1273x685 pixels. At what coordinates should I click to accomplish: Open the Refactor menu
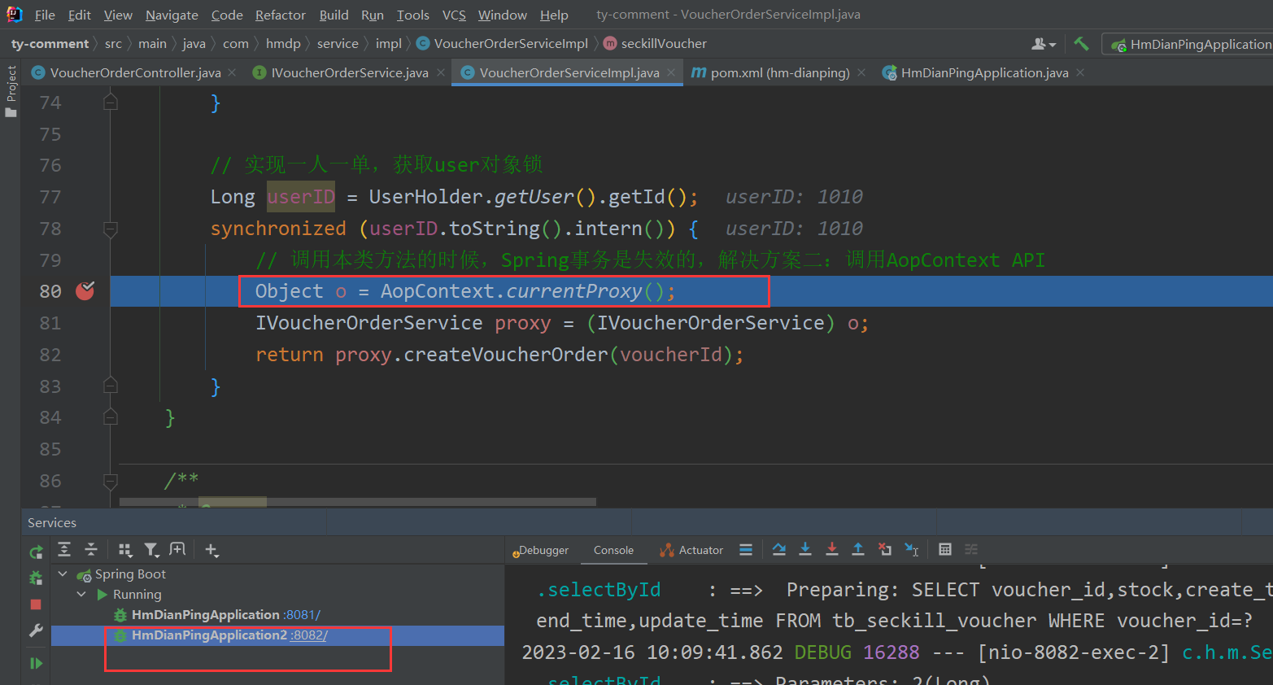pyautogui.click(x=280, y=15)
